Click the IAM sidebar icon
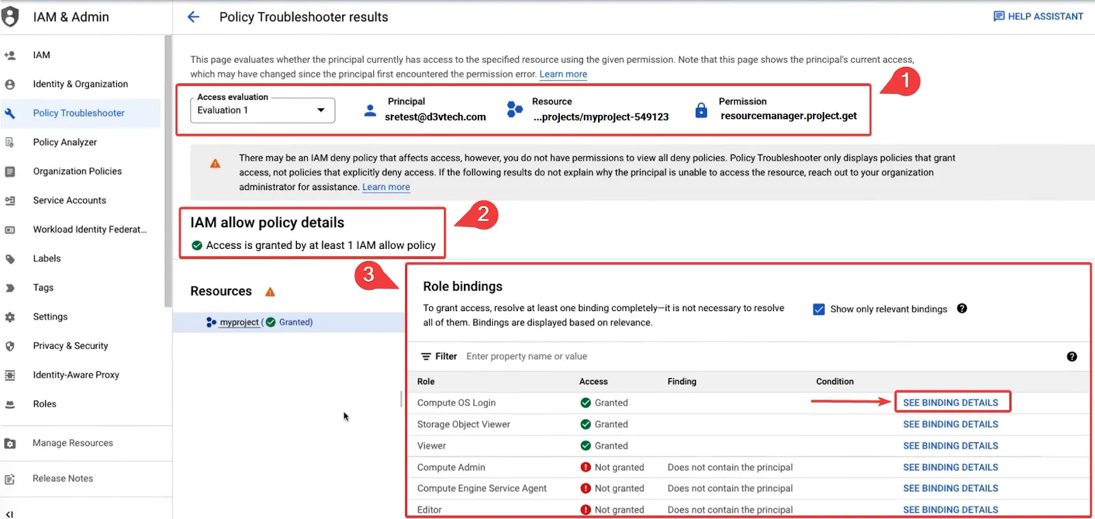1095x519 pixels. pyautogui.click(x=10, y=55)
